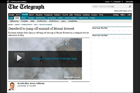Open the Subscribe link
Screen dimensions: 140x93
pos(129,1)
